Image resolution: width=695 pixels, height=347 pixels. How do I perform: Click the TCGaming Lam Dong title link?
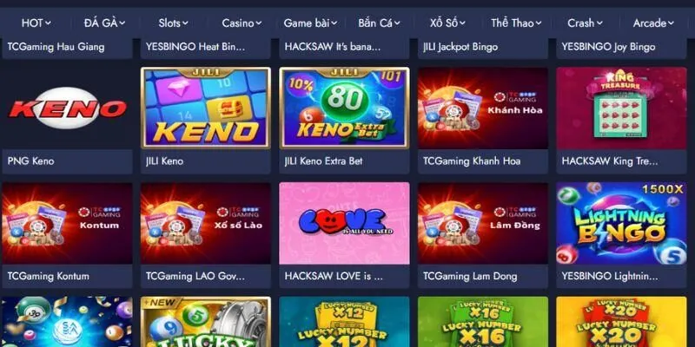[x=470, y=276]
